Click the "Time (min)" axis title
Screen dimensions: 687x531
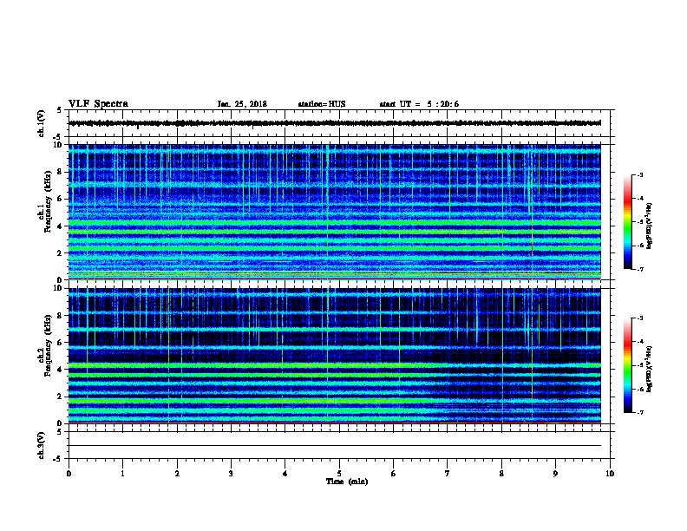point(347,482)
